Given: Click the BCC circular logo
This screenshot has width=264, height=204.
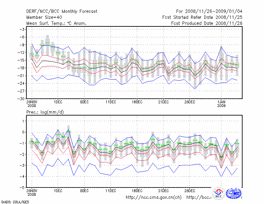Looking at the screenshot, I should [x=218, y=194].
